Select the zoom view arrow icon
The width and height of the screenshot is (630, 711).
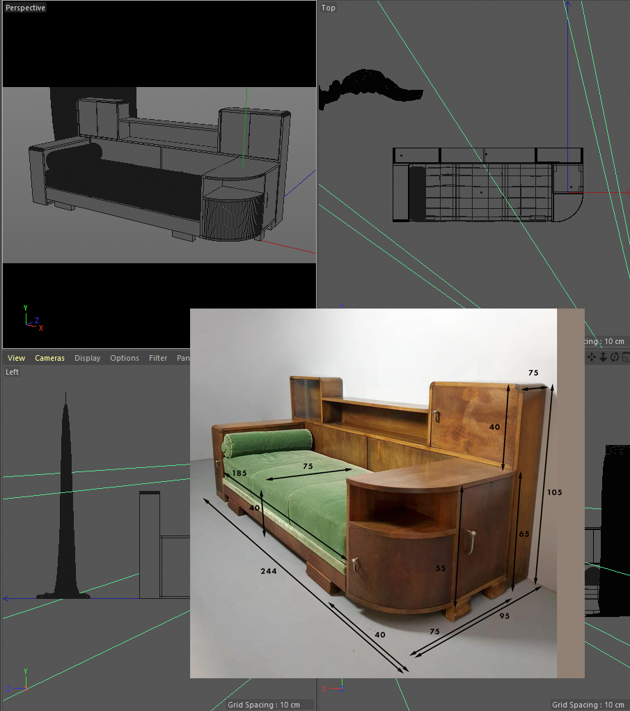pyautogui.click(x=604, y=357)
